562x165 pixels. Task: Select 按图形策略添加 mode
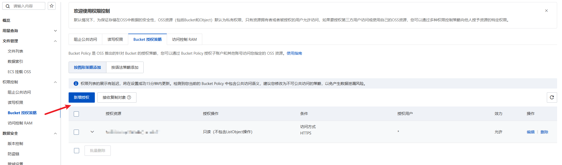[87, 67]
